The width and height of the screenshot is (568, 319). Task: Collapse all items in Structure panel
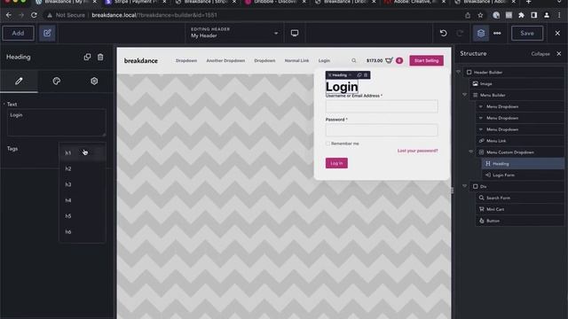(x=540, y=54)
